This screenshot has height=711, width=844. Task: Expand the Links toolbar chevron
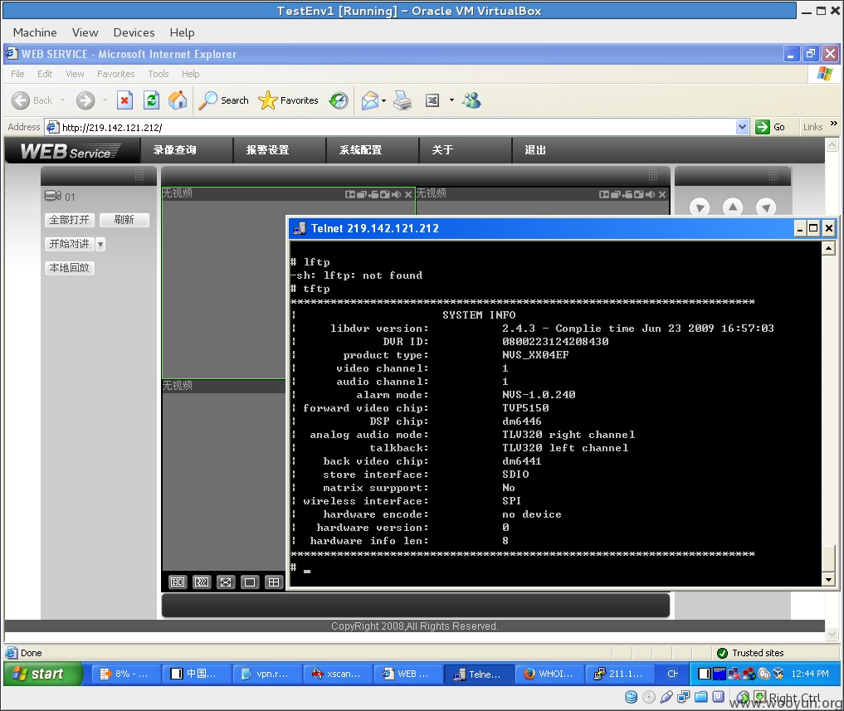click(x=834, y=124)
